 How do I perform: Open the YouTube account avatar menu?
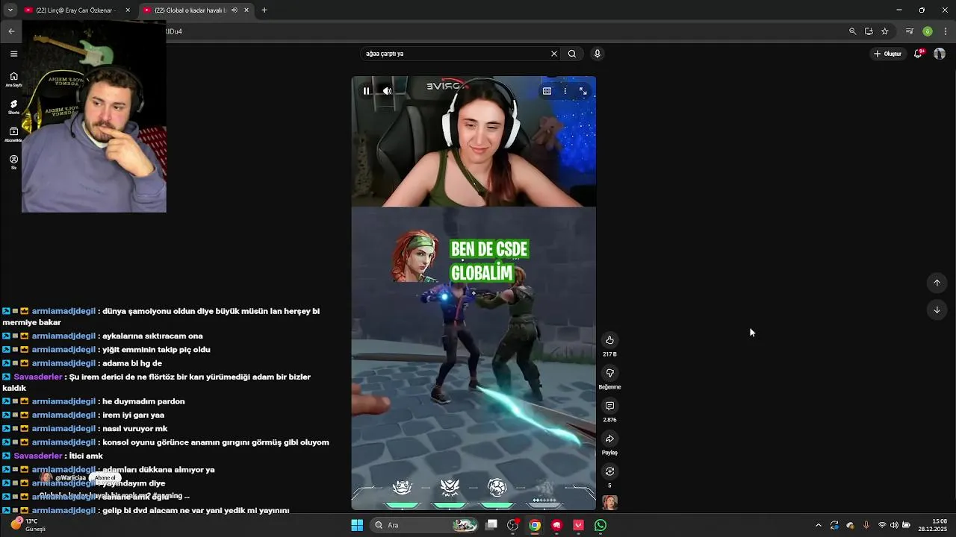tap(940, 54)
